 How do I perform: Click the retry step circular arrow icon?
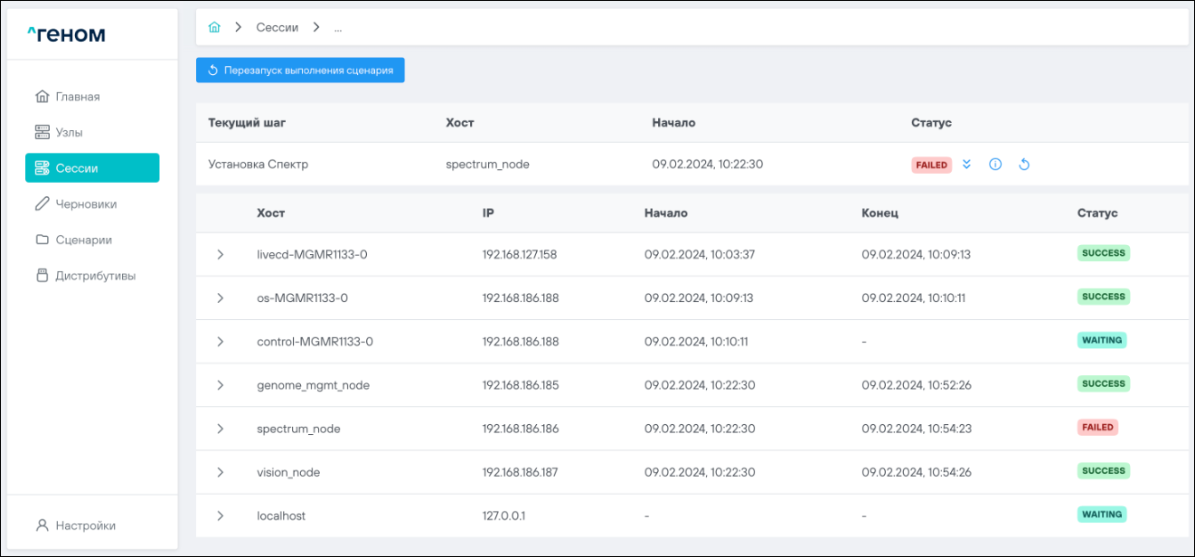coord(1024,165)
